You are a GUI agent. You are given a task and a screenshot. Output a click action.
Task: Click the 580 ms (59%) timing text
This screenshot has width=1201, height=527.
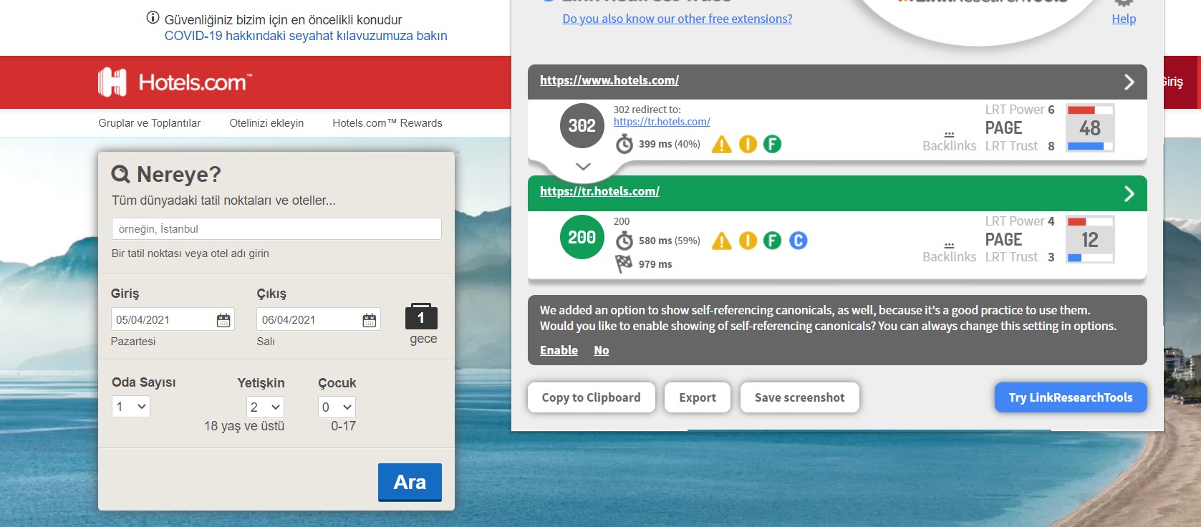[670, 241]
